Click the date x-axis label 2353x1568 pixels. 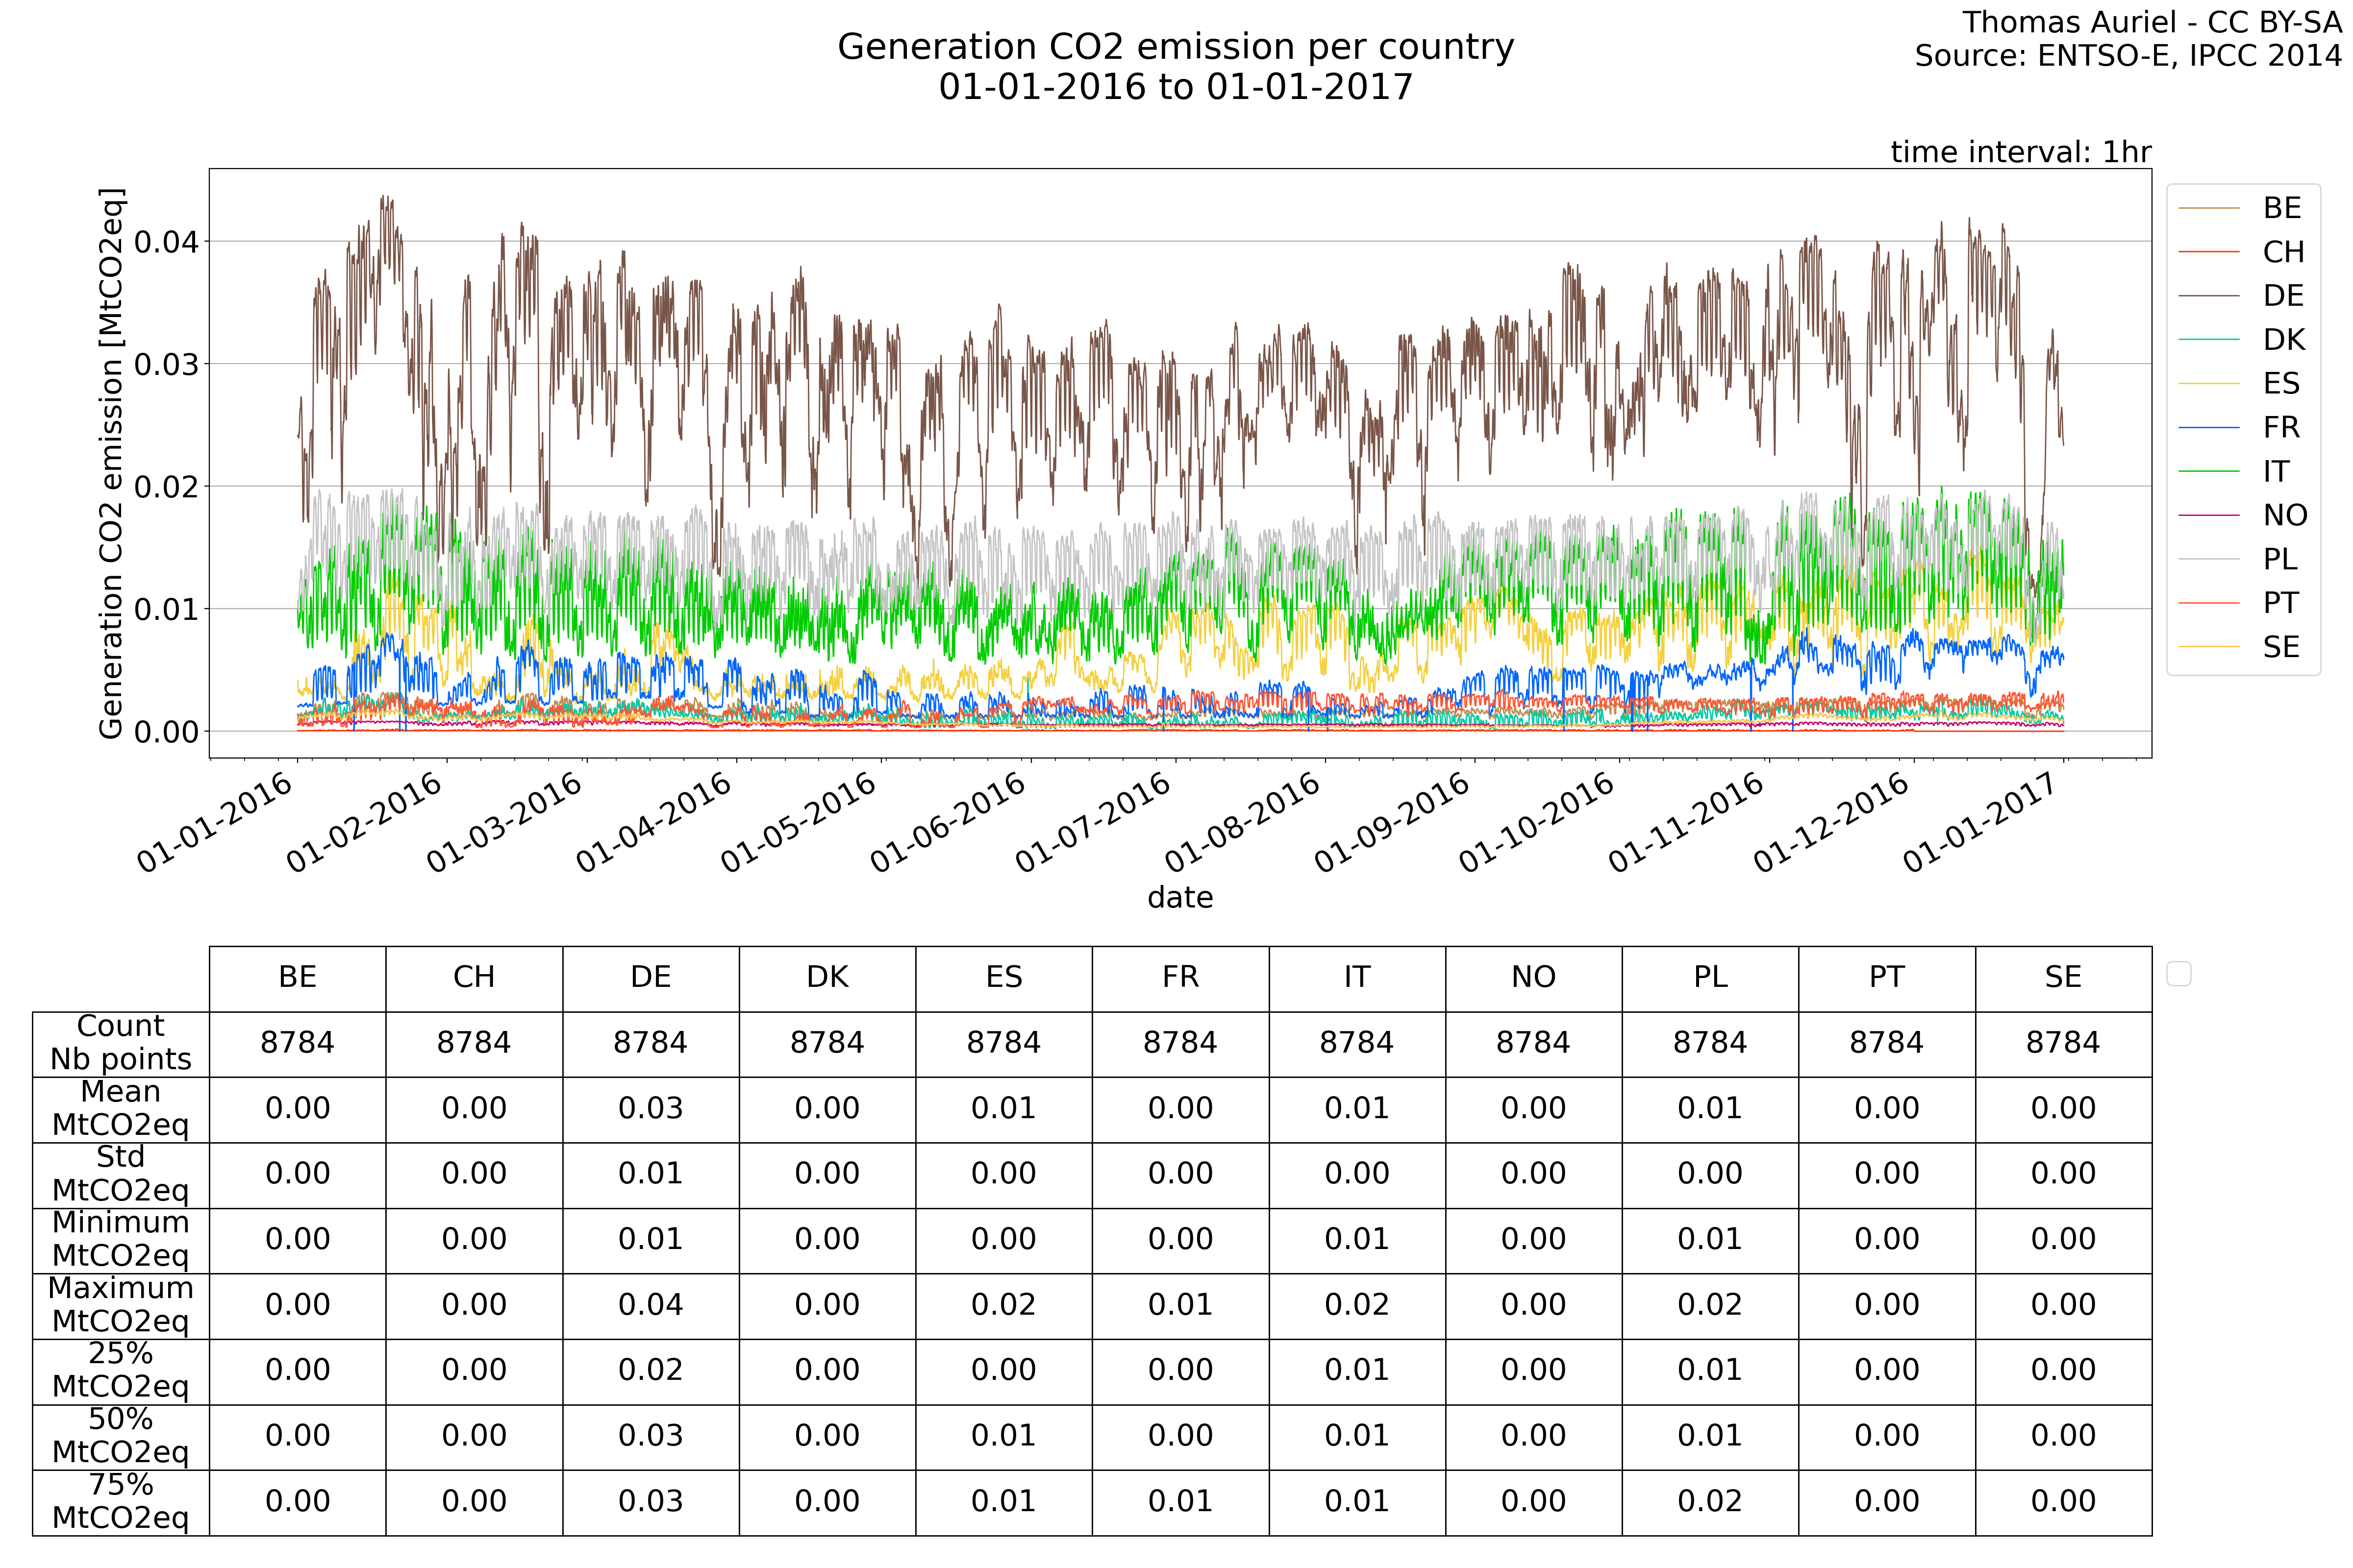1179,897
